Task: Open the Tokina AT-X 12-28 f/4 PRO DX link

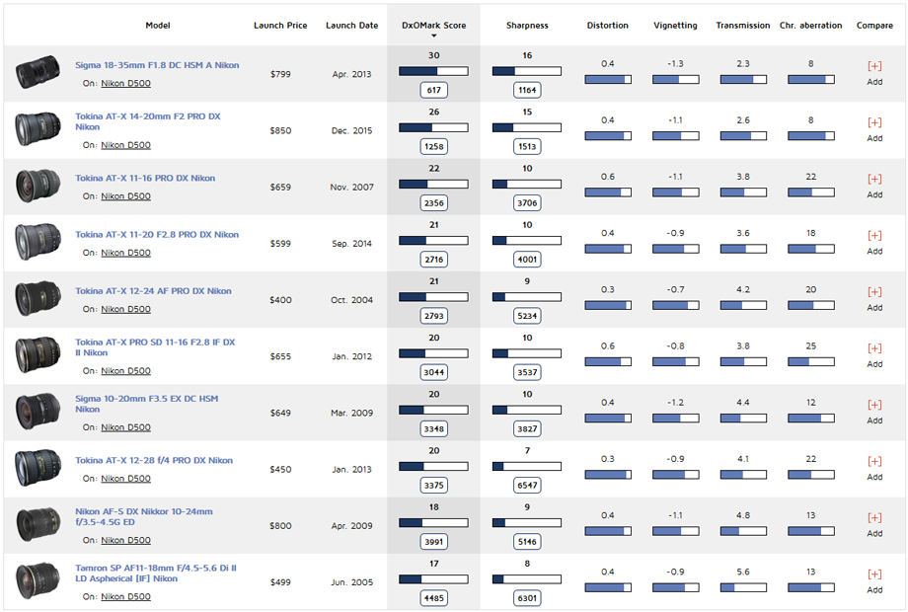Action: [x=154, y=460]
